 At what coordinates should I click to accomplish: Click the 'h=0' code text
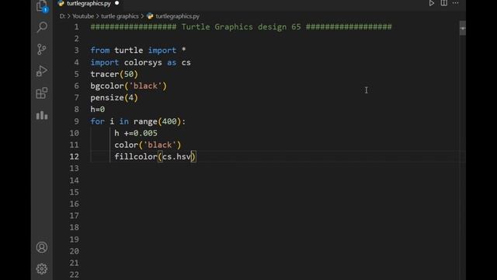click(x=98, y=110)
